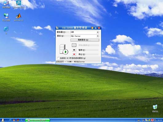This screenshot has width=163, height=122.
Task: Open the desktop shortcut beside My Computer
Action: tap(19, 4)
